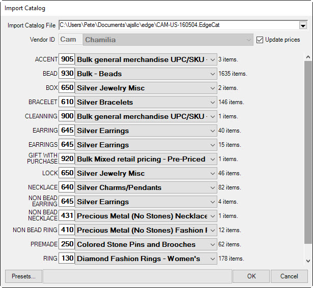Click the Import Catalog File path field
Screen dimensions: 313x288
(x=178, y=25)
